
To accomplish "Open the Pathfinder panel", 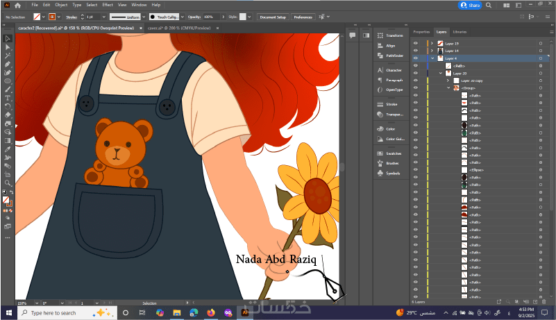I will [x=394, y=55].
